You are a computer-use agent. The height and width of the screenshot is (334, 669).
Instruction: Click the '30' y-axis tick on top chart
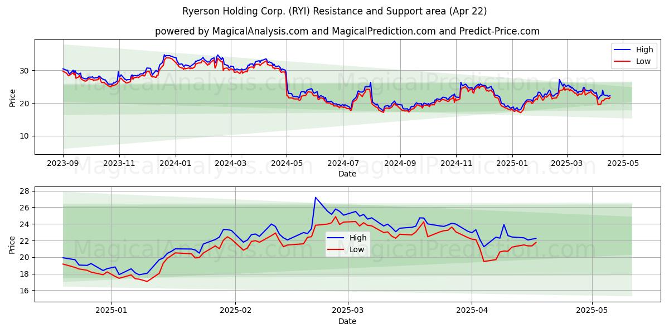pos(25,71)
